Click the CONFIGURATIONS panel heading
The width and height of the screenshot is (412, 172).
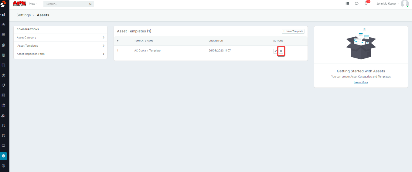click(x=28, y=29)
